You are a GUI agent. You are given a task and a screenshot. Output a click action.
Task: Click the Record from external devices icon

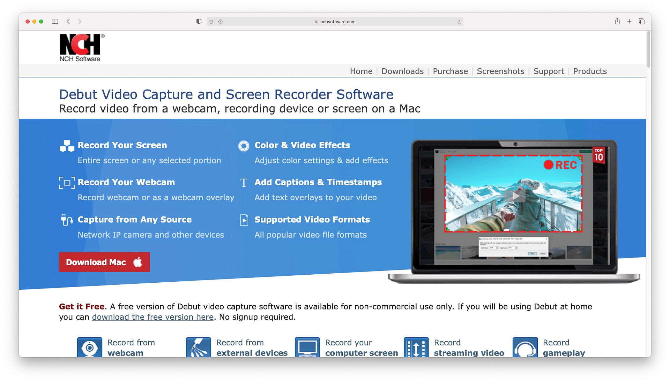[x=199, y=347]
